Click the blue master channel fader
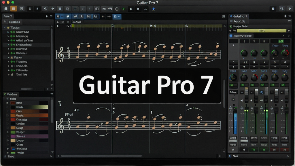This screenshot has width=295, height=166. (235, 120)
